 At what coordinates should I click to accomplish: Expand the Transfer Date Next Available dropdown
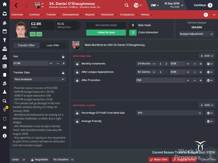point(39,79)
